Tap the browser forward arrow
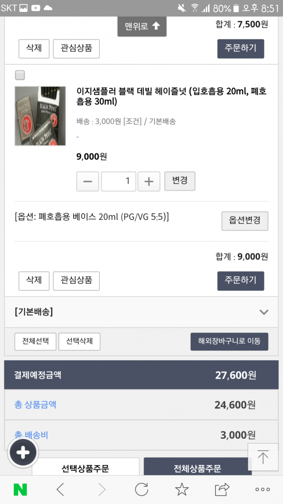The height and width of the screenshot is (504, 283). [x=101, y=489]
